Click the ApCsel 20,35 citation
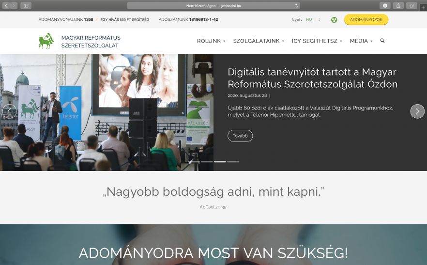 tap(213, 207)
